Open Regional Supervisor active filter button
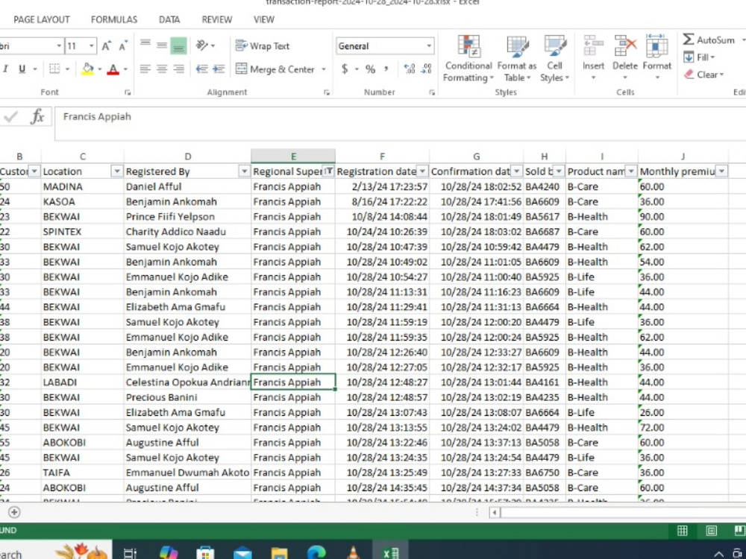746x559 pixels. pos(328,171)
